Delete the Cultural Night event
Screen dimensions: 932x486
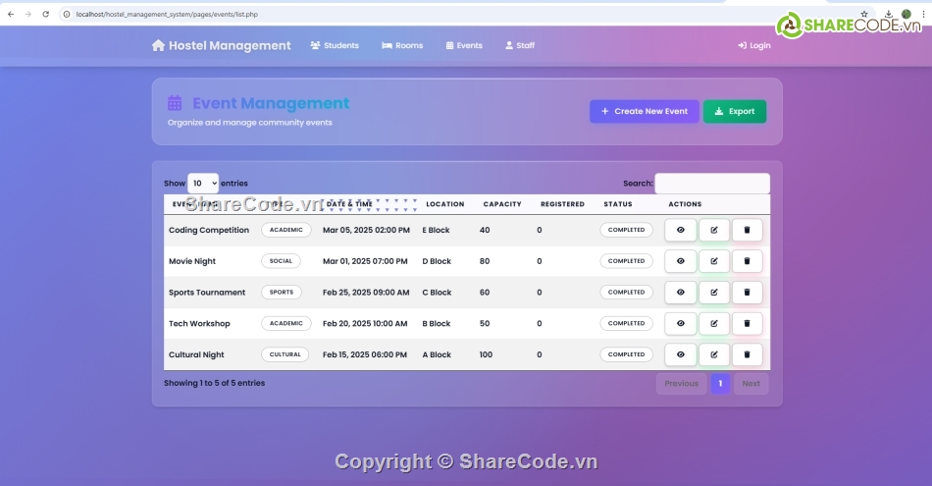point(747,354)
